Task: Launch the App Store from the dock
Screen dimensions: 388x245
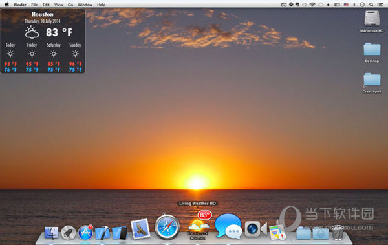Action: (x=85, y=233)
